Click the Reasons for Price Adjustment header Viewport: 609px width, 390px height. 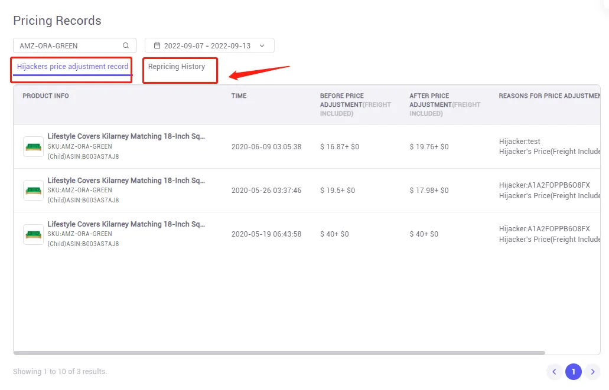(548, 96)
